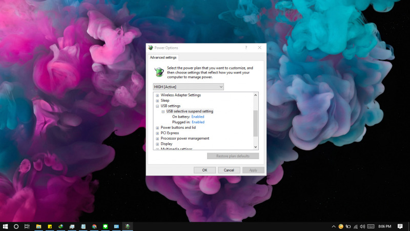Expand the PCI Express node
Viewport: 410px width, 231px height.
[x=157, y=133]
